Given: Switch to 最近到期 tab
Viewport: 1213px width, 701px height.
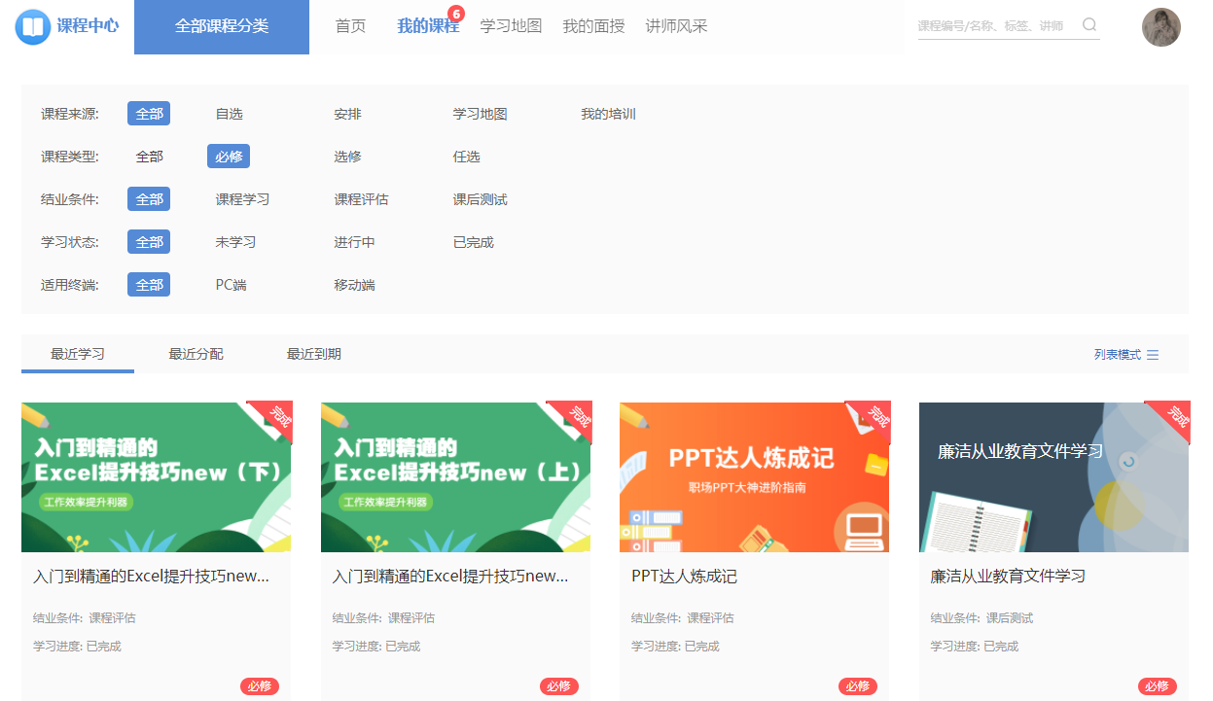Looking at the screenshot, I should click(x=313, y=354).
